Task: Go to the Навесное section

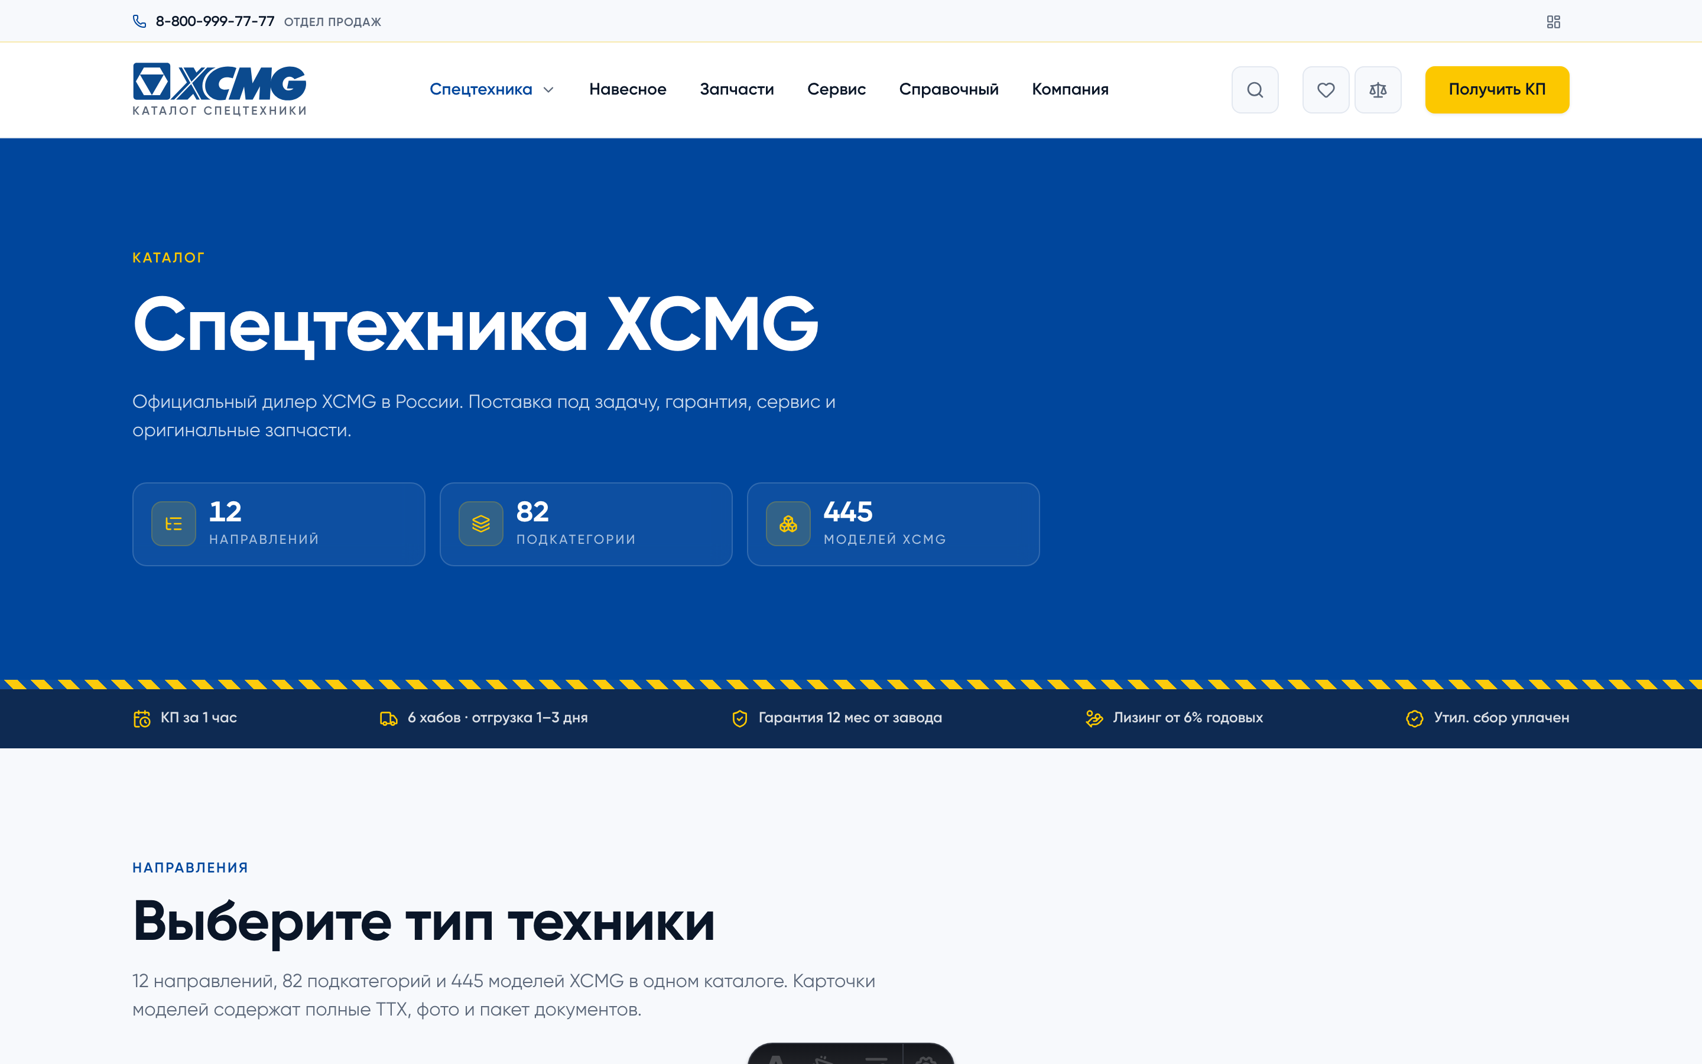Action: click(x=628, y=89)
